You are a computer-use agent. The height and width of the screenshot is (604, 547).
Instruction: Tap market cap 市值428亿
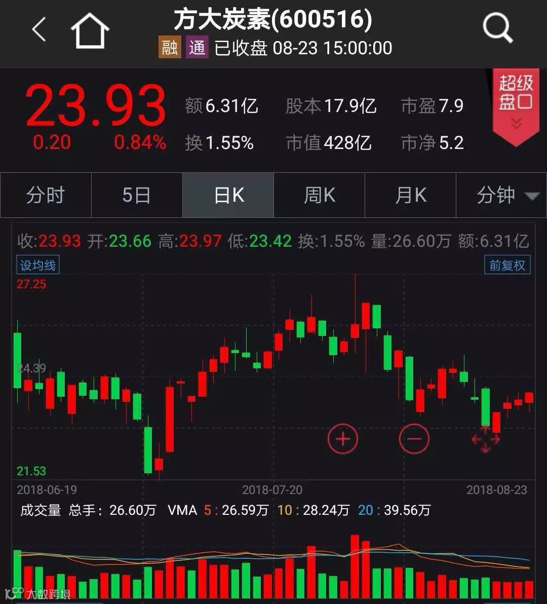[328, 143]
